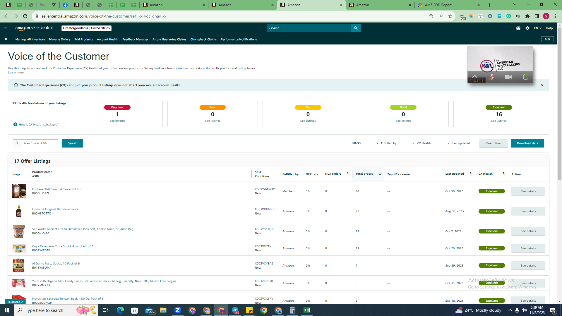Open Account Health page
The height and width of the screenshot is (316, 562).
point(107,39)
